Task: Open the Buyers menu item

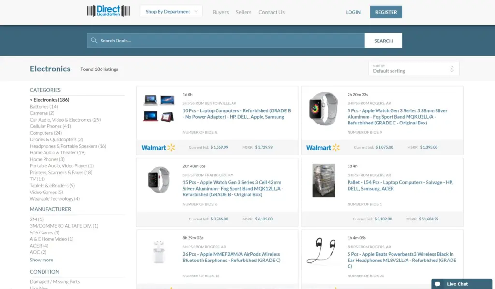Action: point(220,12)
